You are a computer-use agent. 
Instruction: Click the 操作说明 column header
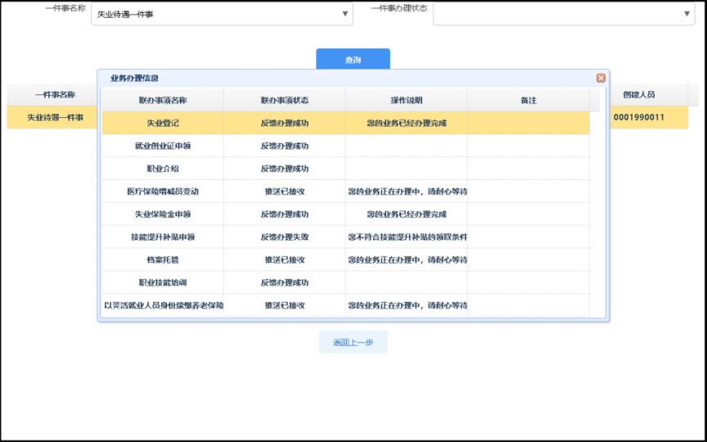(x=406, y=100)
